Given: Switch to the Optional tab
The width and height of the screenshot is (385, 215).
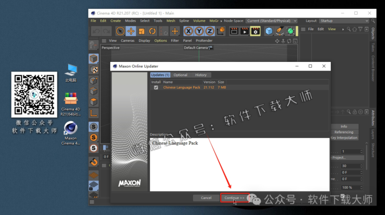Looking at the screenshot, I should [180, 75].
